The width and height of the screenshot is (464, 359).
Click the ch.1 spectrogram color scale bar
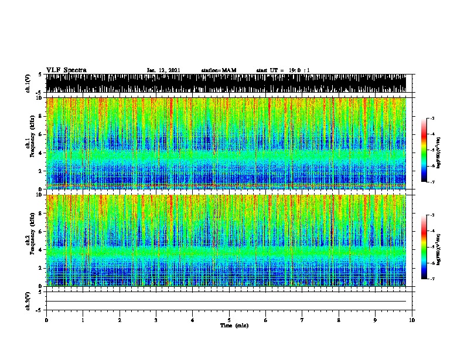(424, 150)
